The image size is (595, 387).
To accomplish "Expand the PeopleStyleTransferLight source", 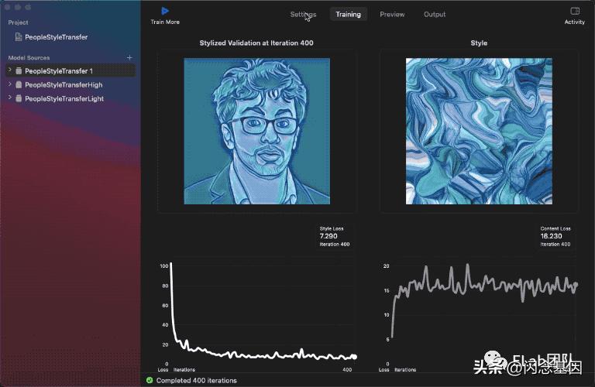I will 10,98.
